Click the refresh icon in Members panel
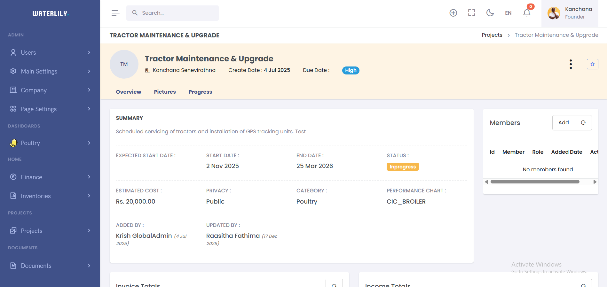This screenshot has width=607, height=287. click(583, 123)
